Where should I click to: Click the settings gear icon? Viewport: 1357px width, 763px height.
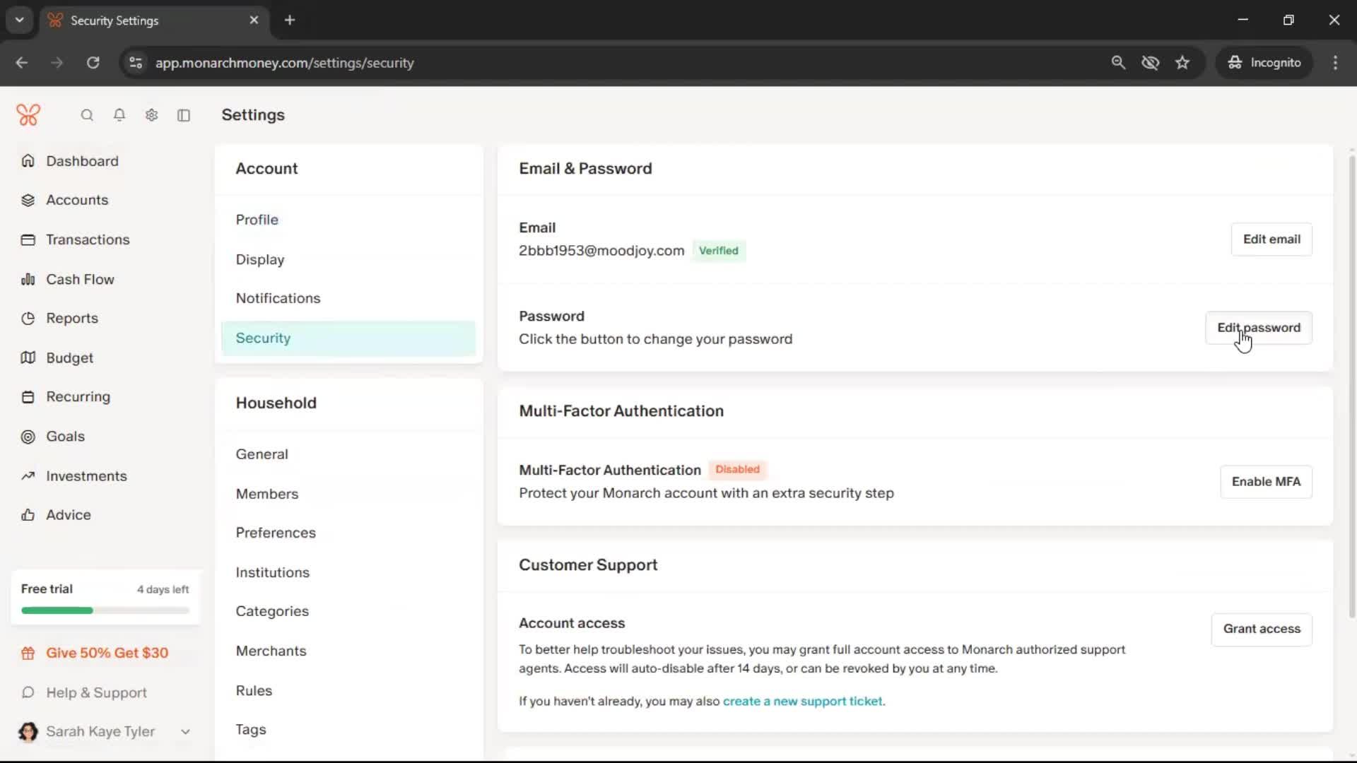click(151, 115)
